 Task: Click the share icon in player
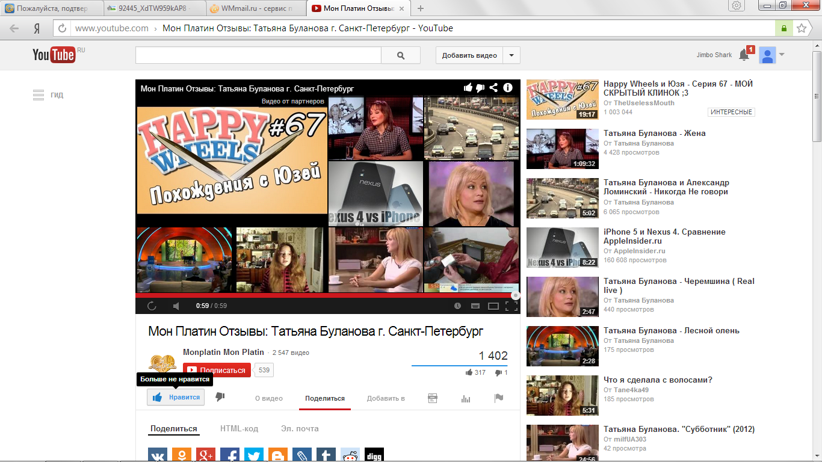tap(493, 88)
